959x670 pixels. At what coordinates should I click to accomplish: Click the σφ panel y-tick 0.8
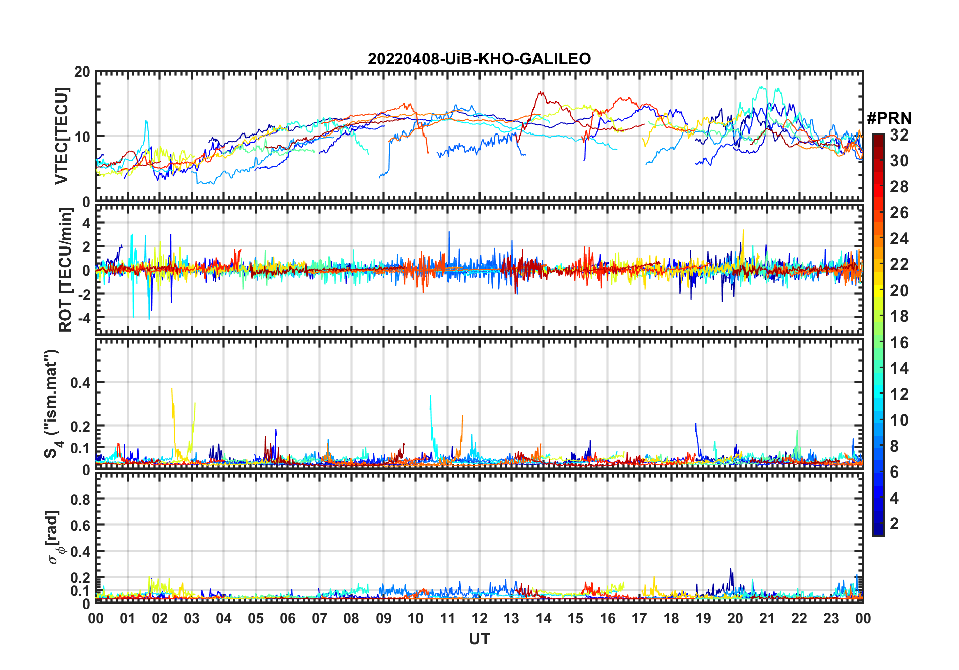tap(81, 499)
